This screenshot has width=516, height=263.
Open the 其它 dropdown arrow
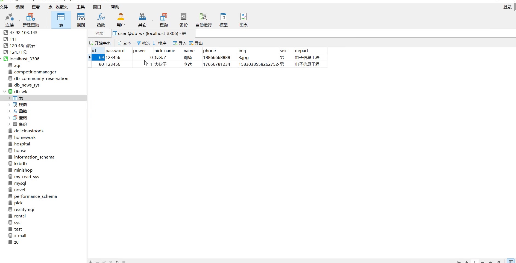(x=152, y=20)
